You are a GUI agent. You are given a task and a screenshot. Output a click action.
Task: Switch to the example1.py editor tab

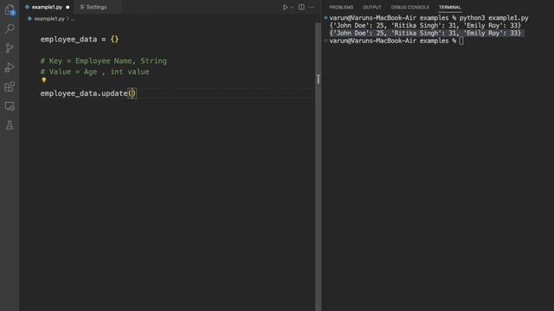(x=47, y=7)
